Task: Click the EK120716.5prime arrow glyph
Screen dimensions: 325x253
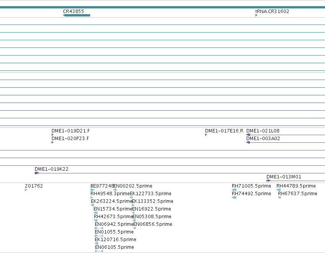Action: click(x=96, y=243)
